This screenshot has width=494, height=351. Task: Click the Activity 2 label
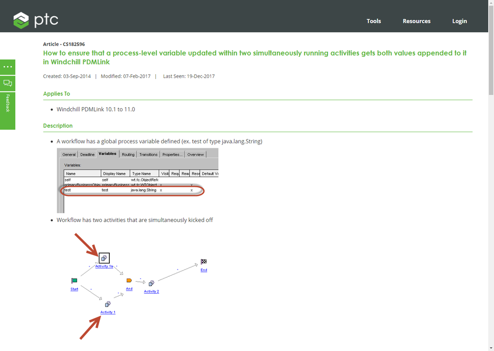(x=151, y=292)
